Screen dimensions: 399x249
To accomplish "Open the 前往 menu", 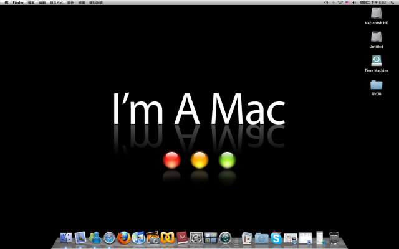I will (x=70, y=2).
